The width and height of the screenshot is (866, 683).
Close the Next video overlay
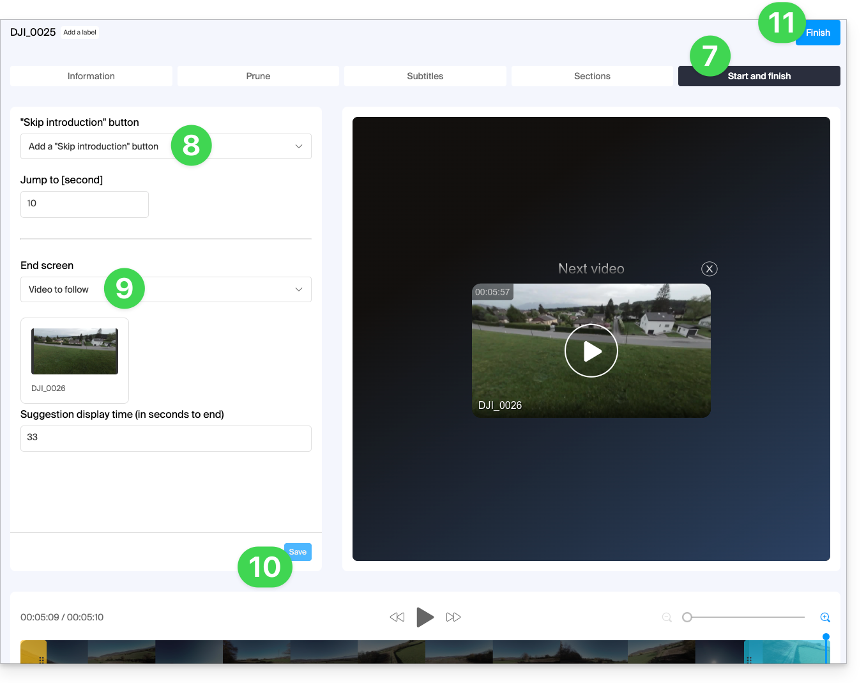point(709,269)
